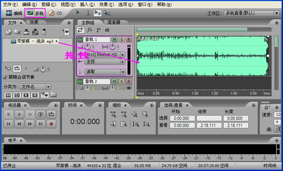Click the fx effects view icon
This screenshot has height=171, width=283.
[90, 30]
